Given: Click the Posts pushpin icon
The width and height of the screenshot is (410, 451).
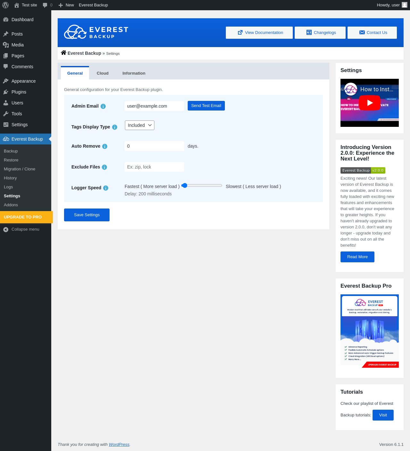Looking at the screenshot, I should (6, 34).
